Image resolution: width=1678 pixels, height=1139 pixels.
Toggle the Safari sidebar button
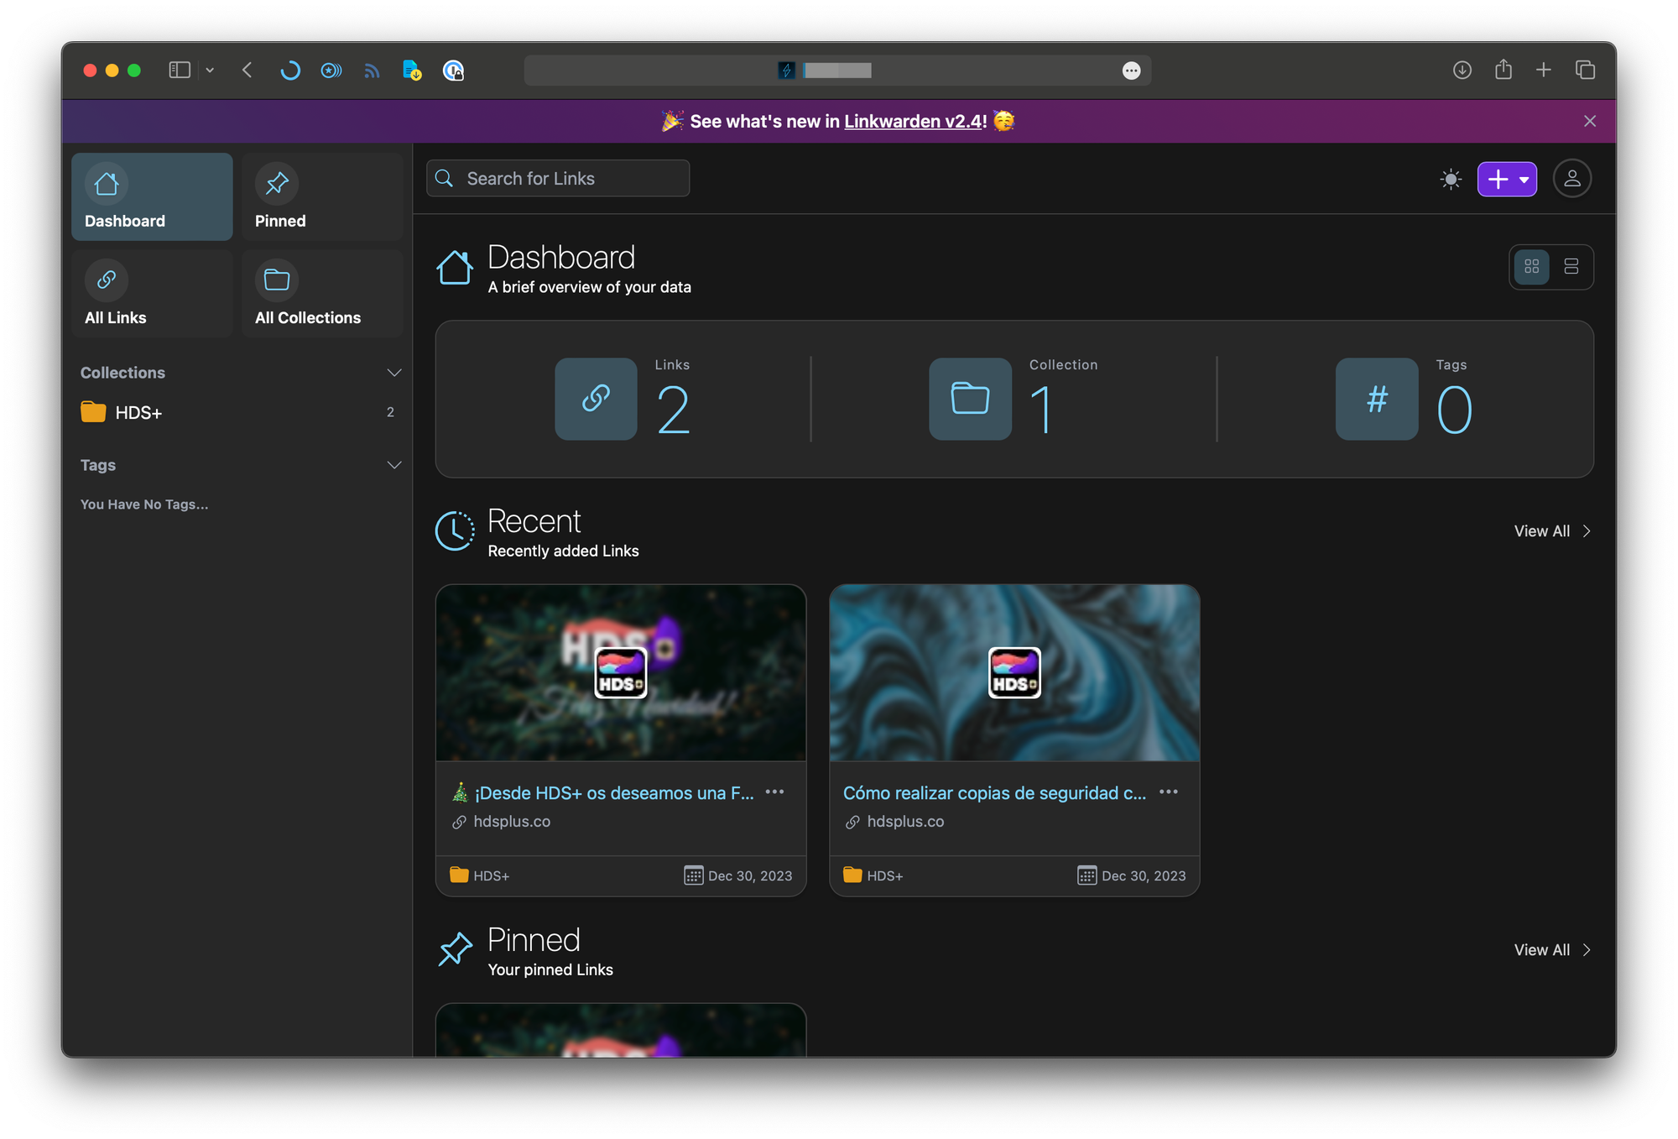point(180,71)
